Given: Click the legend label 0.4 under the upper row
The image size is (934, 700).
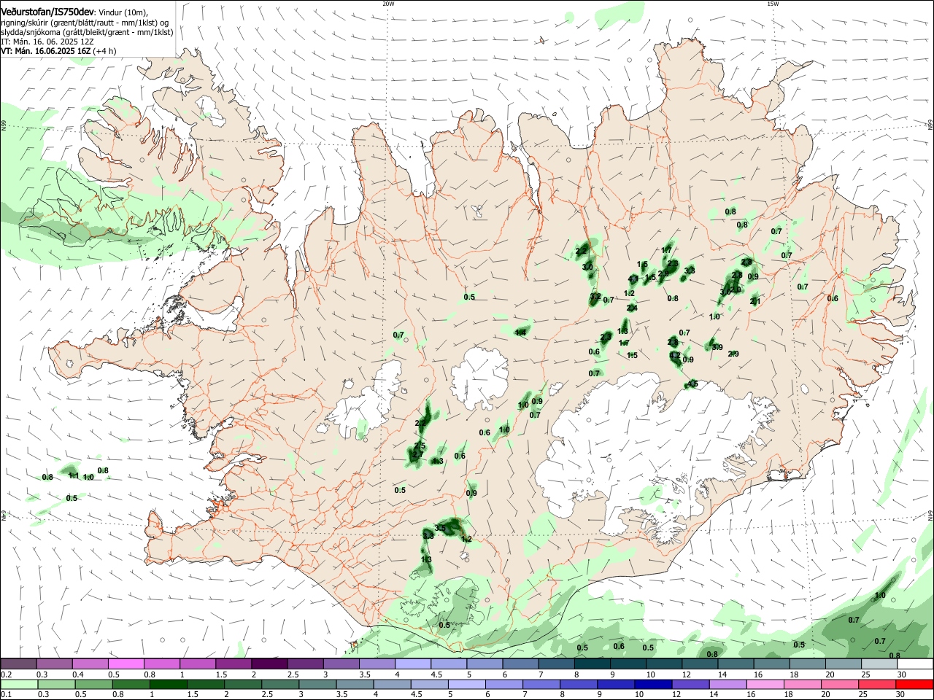Looking at the screenshot, I should [x=78, y=674].
